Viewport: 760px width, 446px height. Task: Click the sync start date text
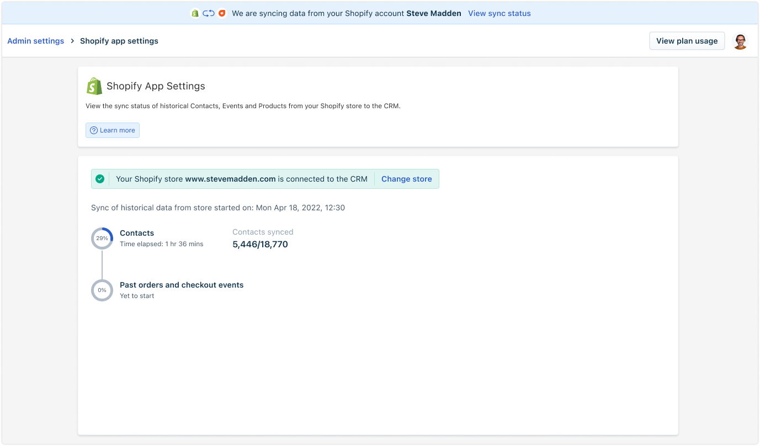click(218, 208)
